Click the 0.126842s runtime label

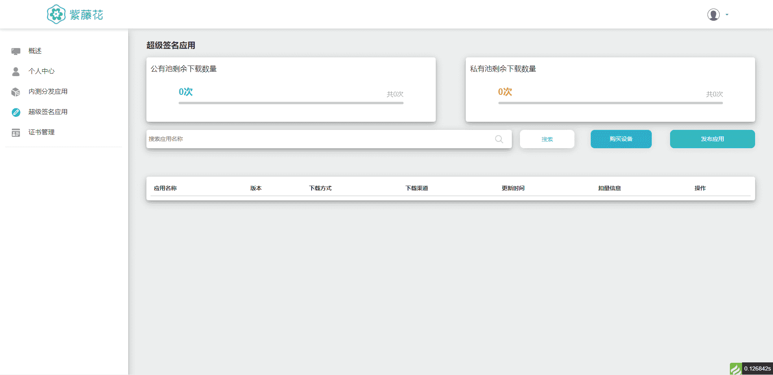pyautogui.click(x=757, y=369)
